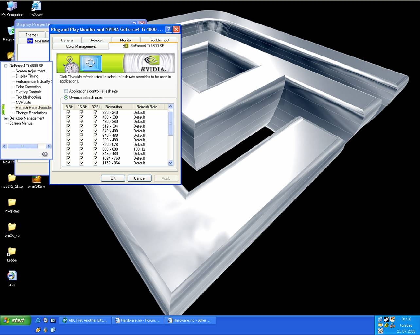
Task: Click scroll down arrow in refresh rate list
Action: click(170, 163)
